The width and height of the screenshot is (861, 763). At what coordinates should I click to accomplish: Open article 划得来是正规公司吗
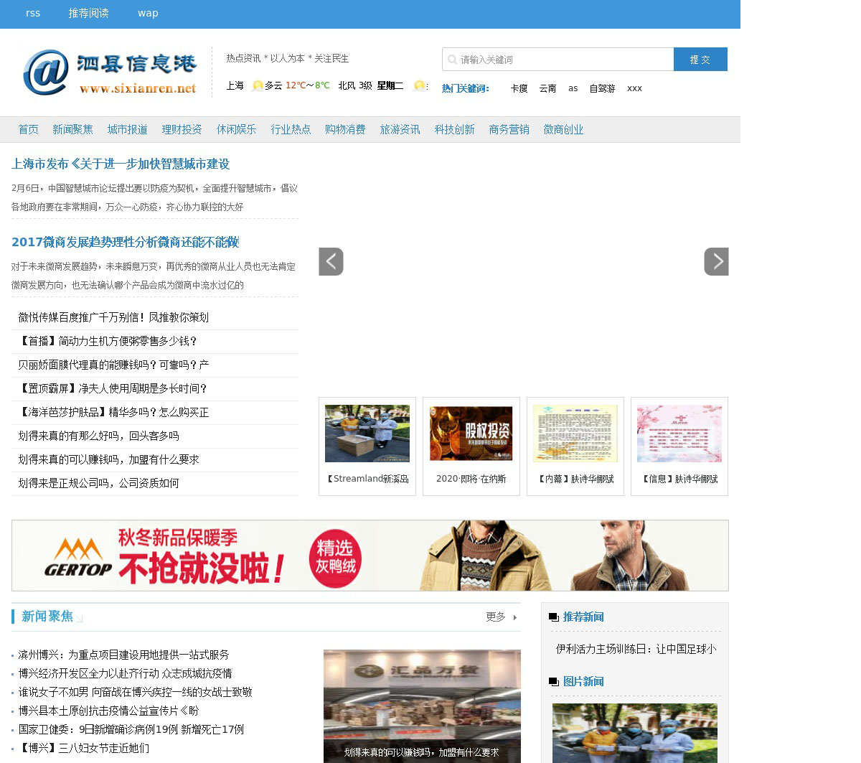point(98,483)
